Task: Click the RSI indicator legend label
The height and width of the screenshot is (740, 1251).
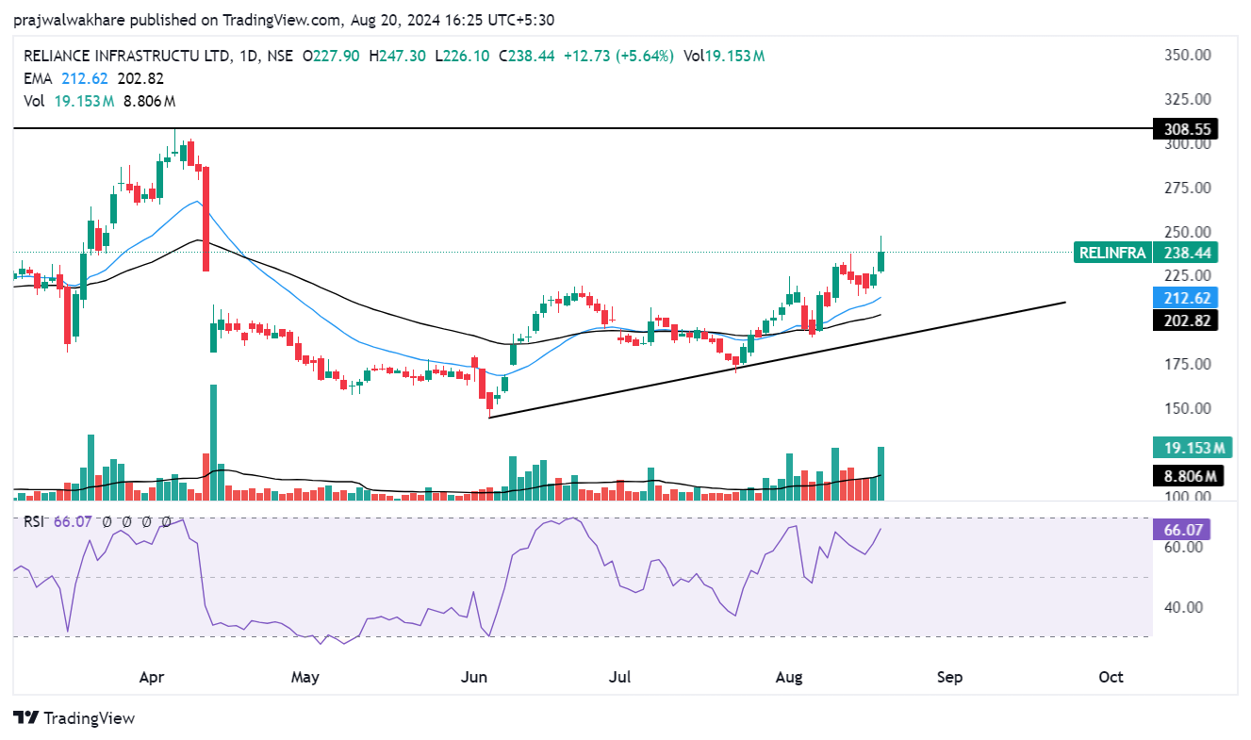Action: [35, 520]
